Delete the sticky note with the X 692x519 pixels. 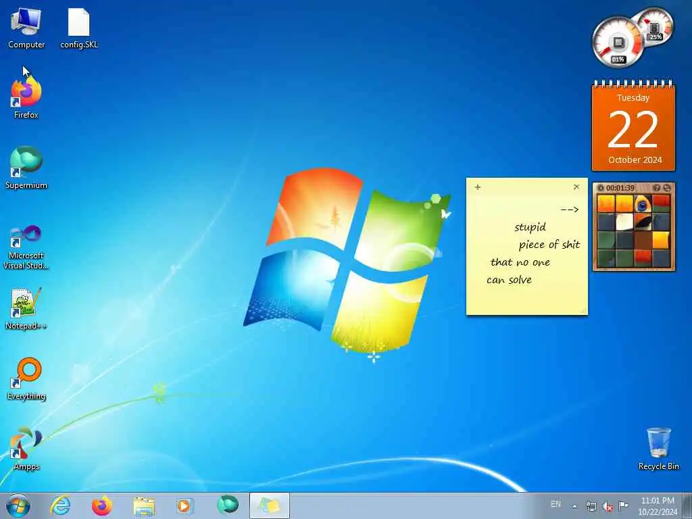point(576,187)
